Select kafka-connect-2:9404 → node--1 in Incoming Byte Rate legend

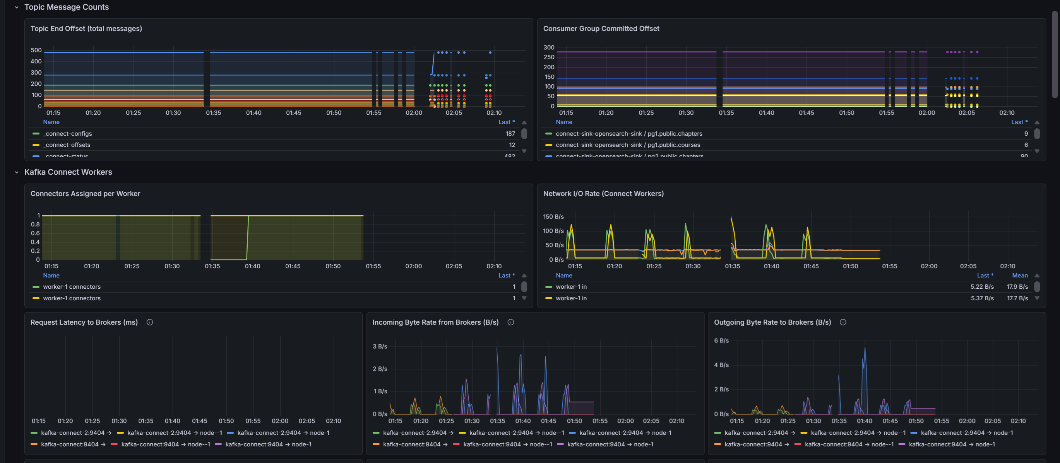coord(516,433)
